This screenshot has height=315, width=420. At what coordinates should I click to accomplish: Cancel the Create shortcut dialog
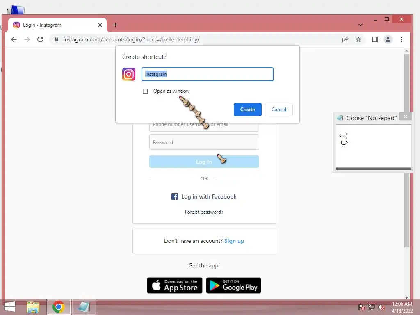coord(279,109)
